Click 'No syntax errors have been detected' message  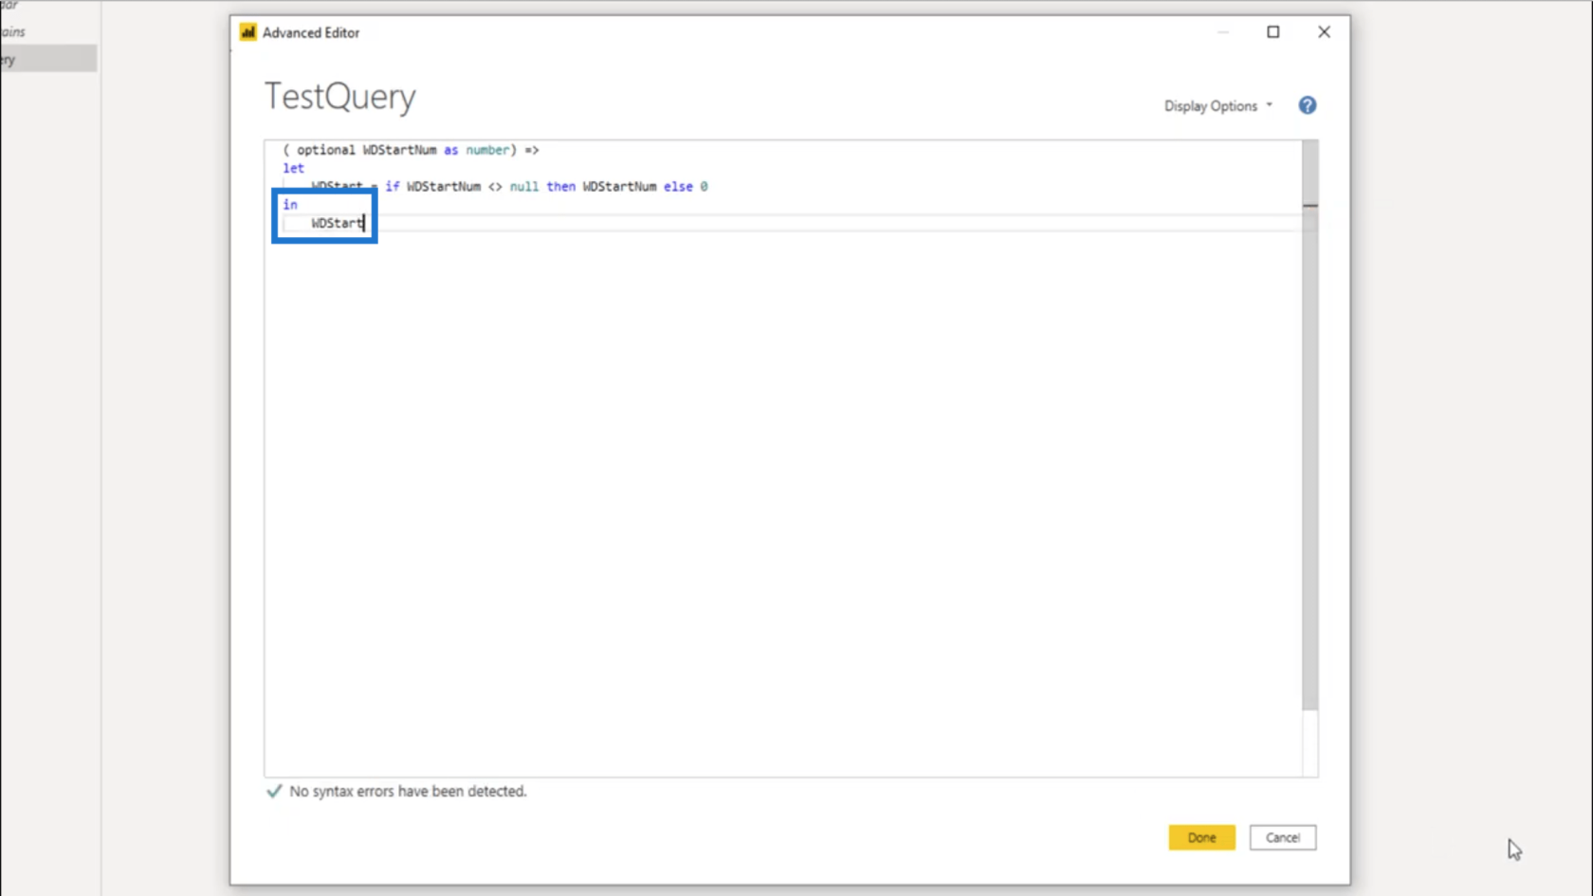[408, 791]
